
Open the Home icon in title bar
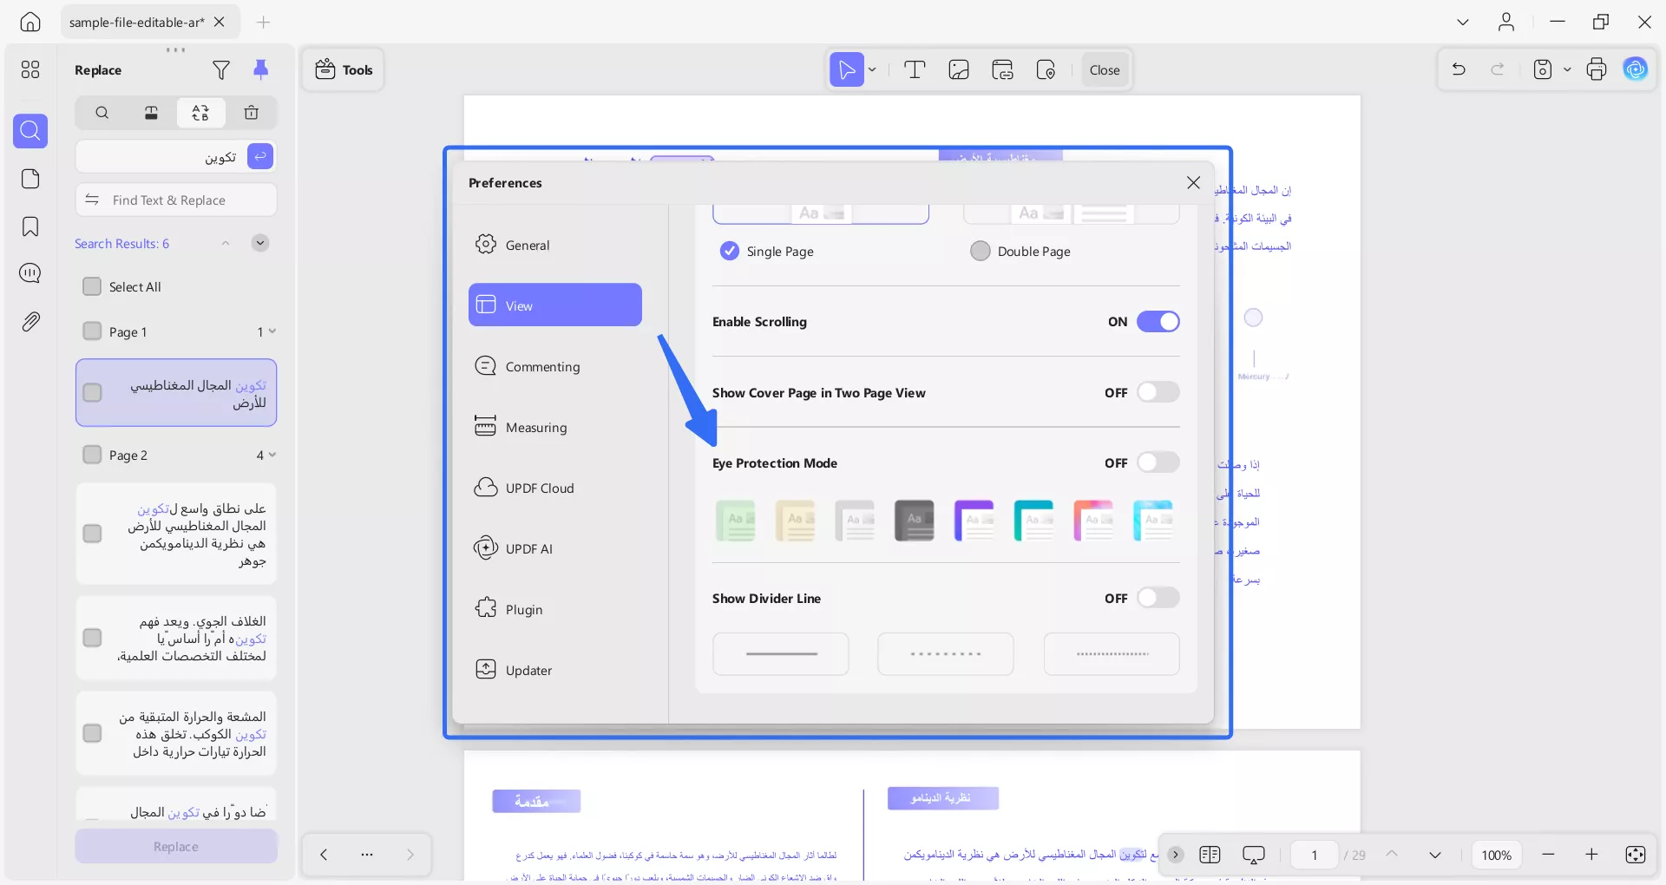point(30,22)
